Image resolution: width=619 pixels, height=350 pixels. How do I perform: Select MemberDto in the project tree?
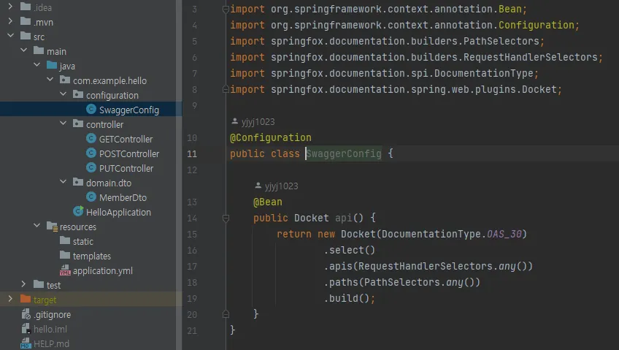click(x=123, y=197)
